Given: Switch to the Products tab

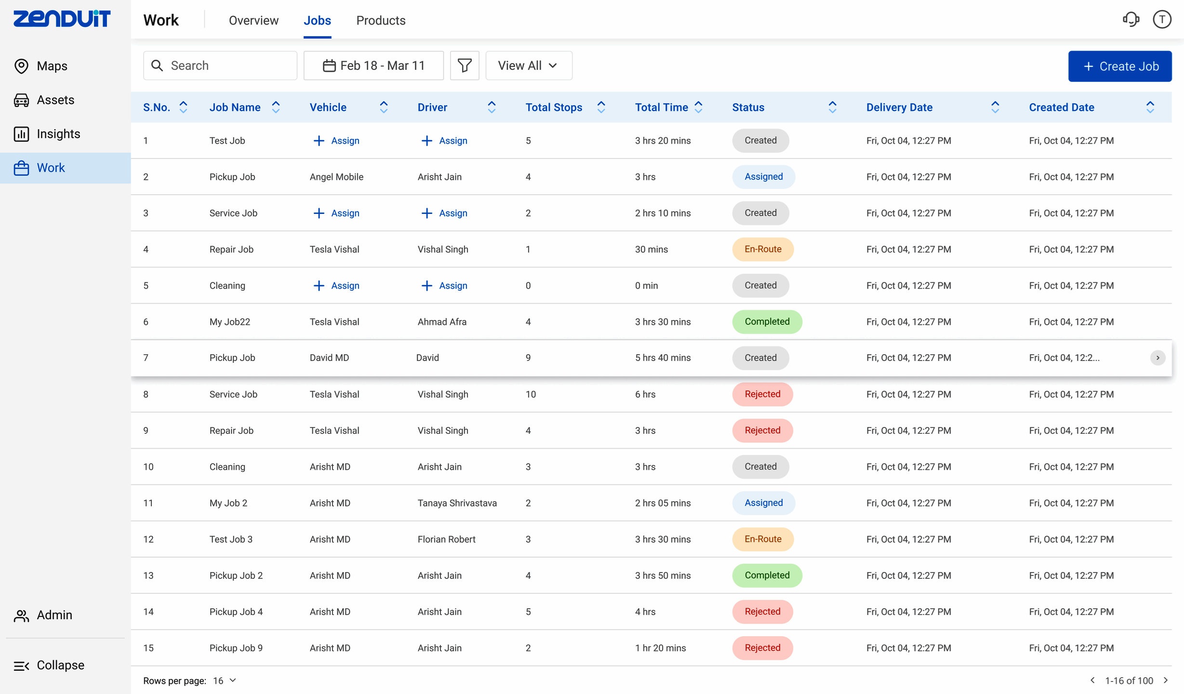Looking at the screenshot, I should [381, 20].
